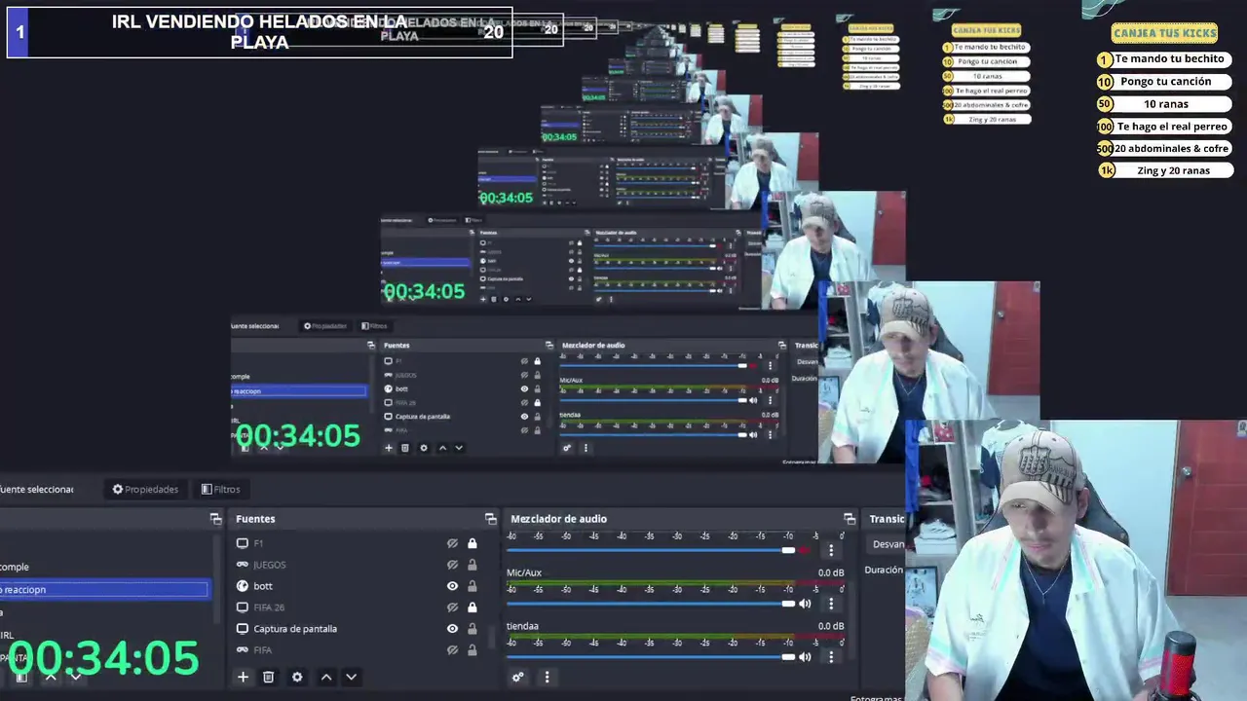Lock the FIFA source
Viewport: 1247px width, 701px height.
pos(472,649)
